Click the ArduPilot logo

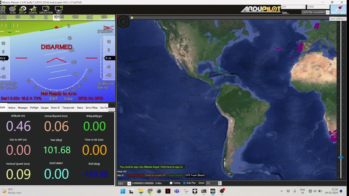click(x=261, y=9)
